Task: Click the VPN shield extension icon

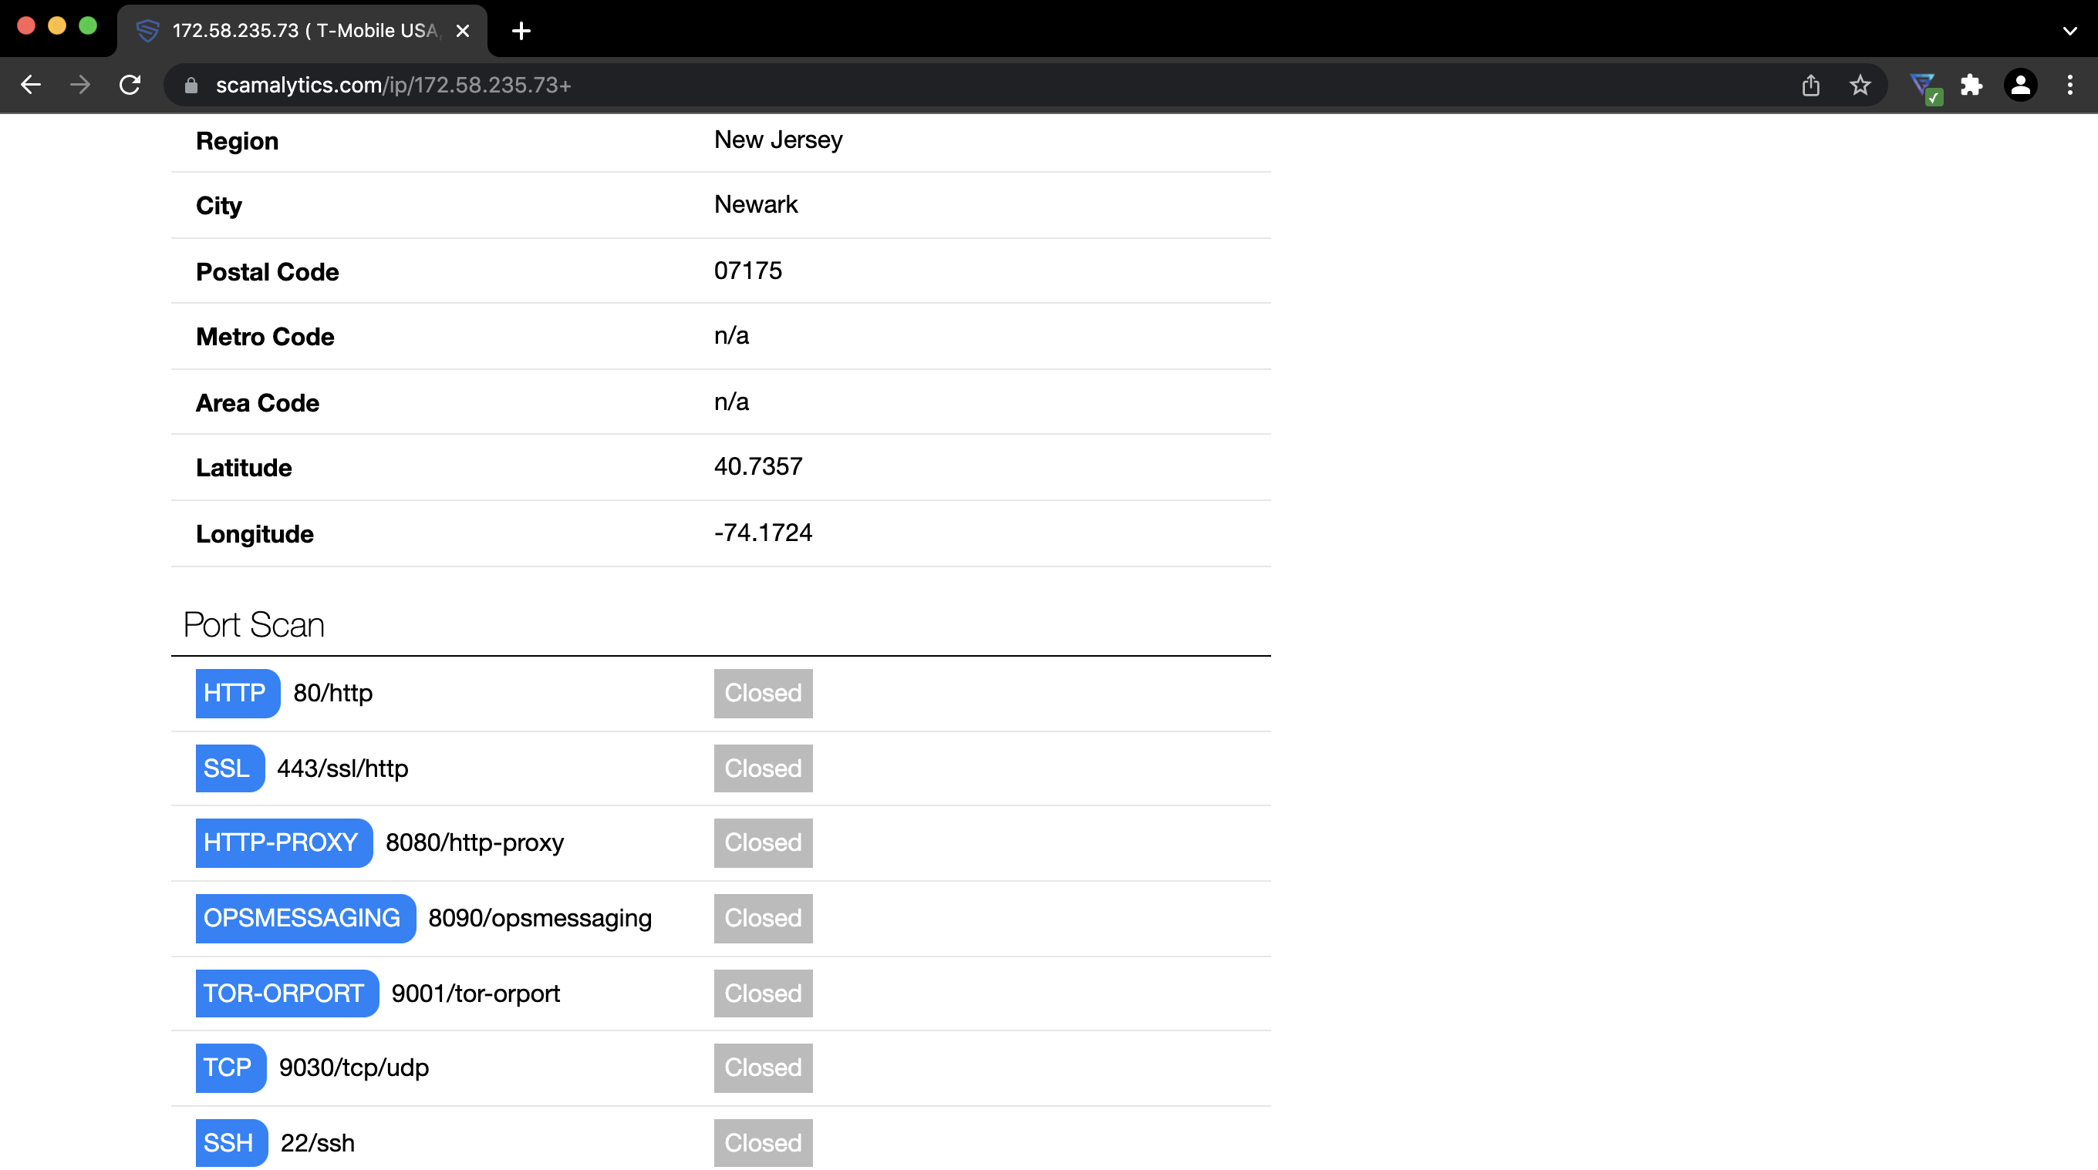Action: click(x=1924, y=85)
